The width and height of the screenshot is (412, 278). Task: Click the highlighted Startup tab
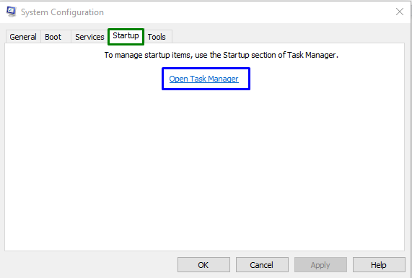pyautogui.click(x=126, y=36)
